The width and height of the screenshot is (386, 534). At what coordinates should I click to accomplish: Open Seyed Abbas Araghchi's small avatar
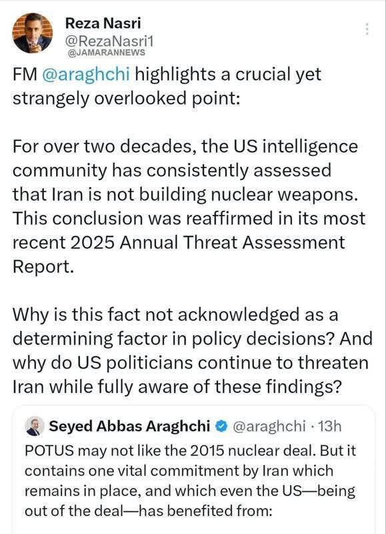35,426
